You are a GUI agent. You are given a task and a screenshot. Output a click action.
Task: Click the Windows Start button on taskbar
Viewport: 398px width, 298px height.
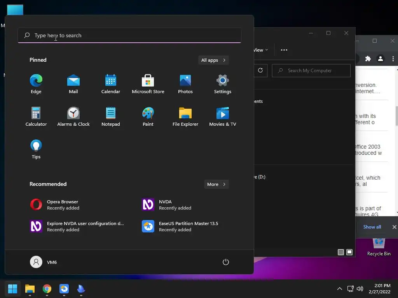pyautogui.click(x=12, y=289)
